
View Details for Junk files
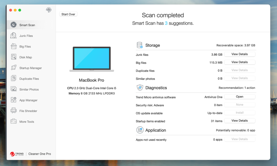pyautogui.click(x=239, y=54)
